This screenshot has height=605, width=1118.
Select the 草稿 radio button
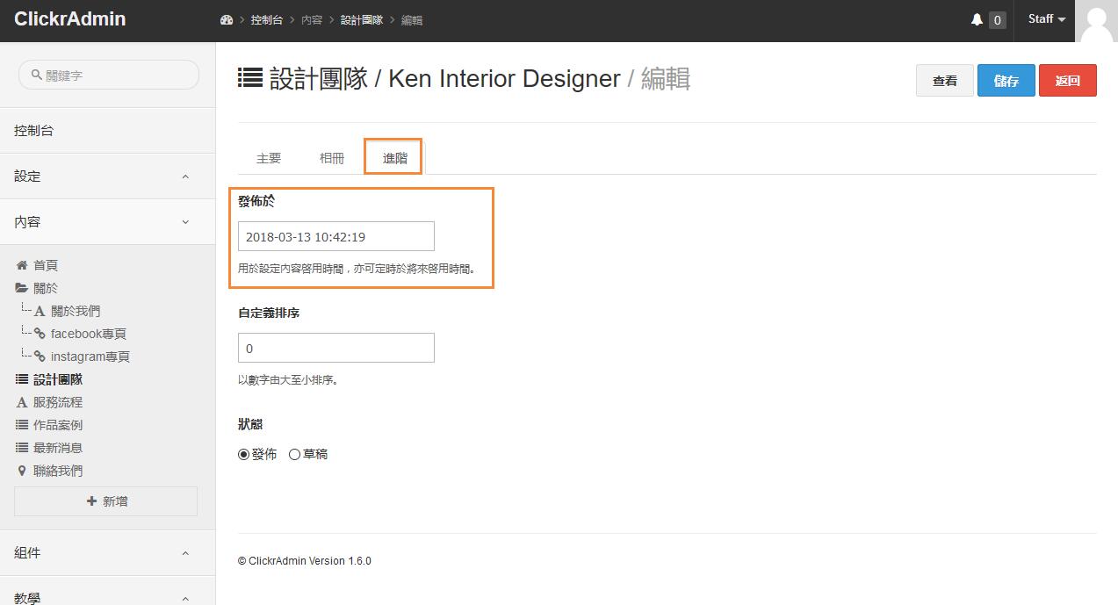click(x=294, y=454)
